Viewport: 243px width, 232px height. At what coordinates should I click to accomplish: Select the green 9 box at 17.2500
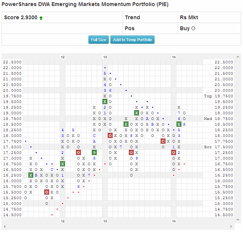tap(94, 152)
